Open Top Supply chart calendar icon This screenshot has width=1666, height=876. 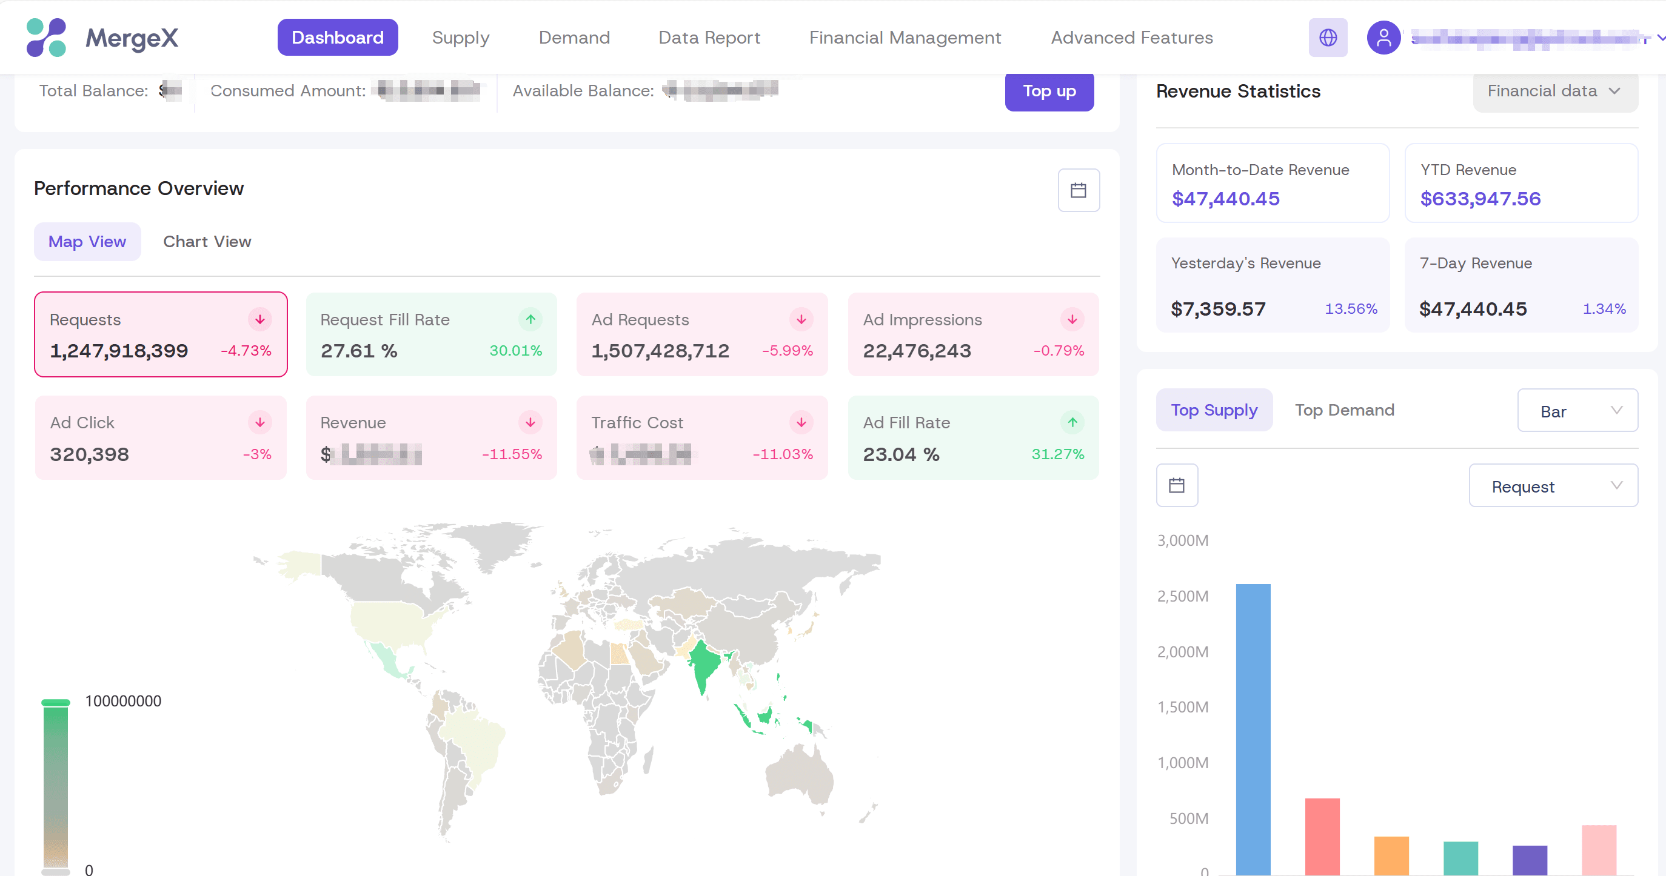1176,485
